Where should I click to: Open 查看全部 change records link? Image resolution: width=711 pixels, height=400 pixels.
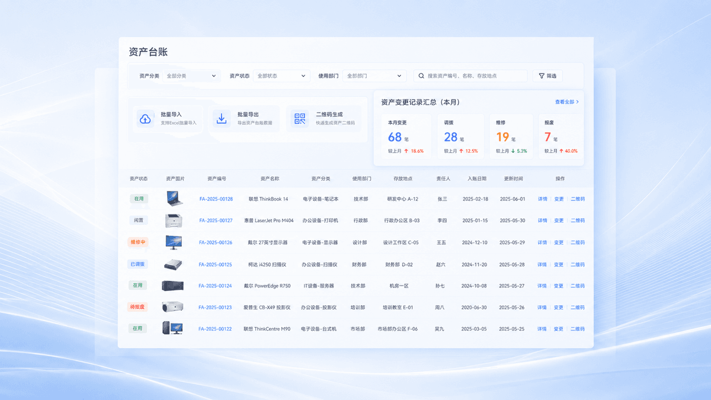click(567, 102)
